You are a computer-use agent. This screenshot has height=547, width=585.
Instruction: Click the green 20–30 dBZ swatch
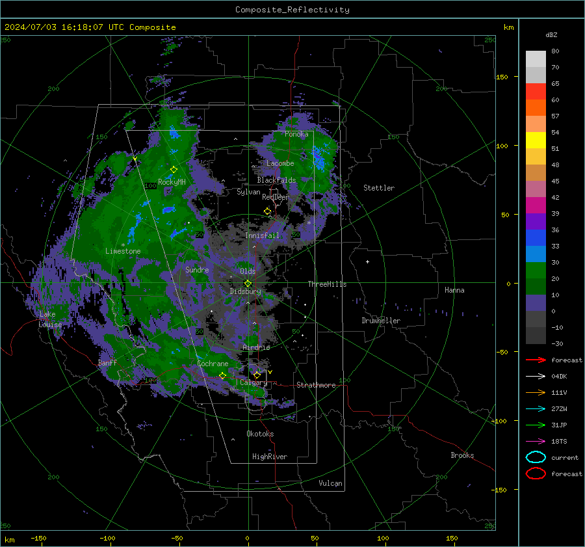coord(536,271)
